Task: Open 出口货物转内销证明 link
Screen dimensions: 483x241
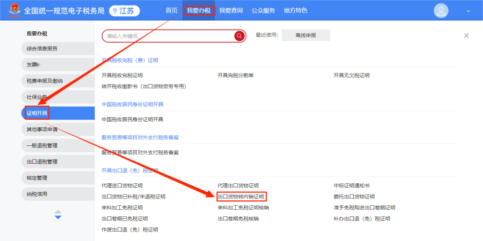Action: tap(241, 197)
